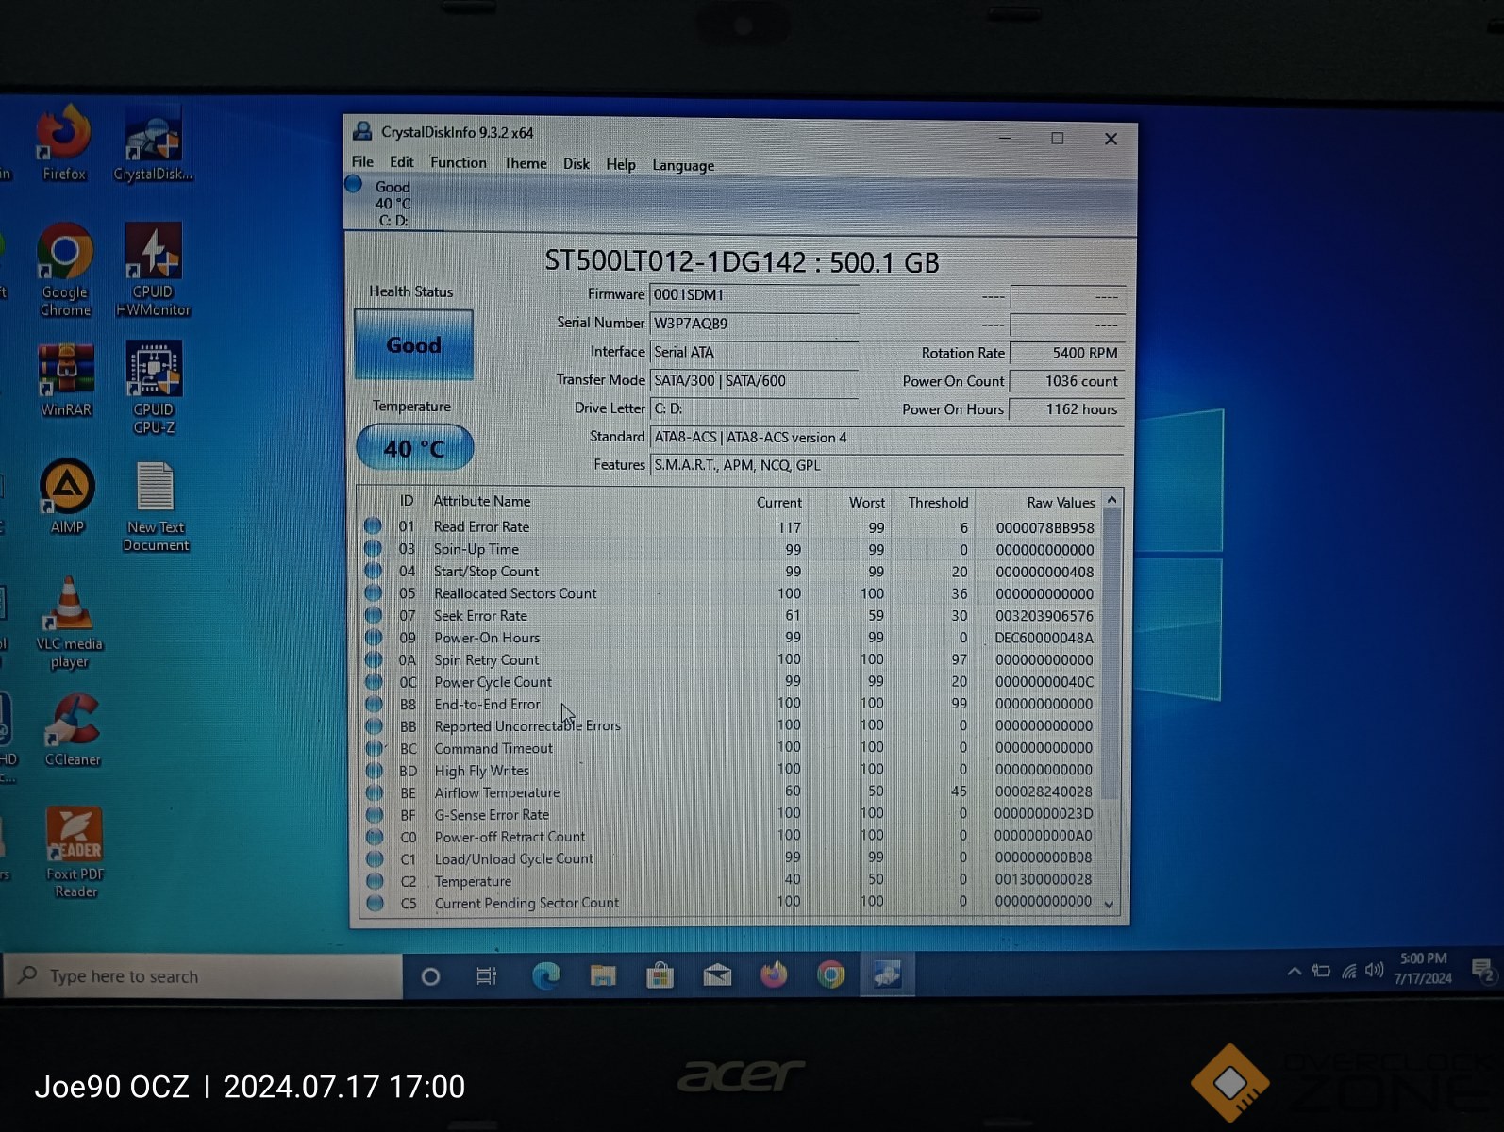Image resolution: width=1504 pixels, height=1132 pixels.
Task: Click the Firefox taskbar icon
Action: point(774,974)
